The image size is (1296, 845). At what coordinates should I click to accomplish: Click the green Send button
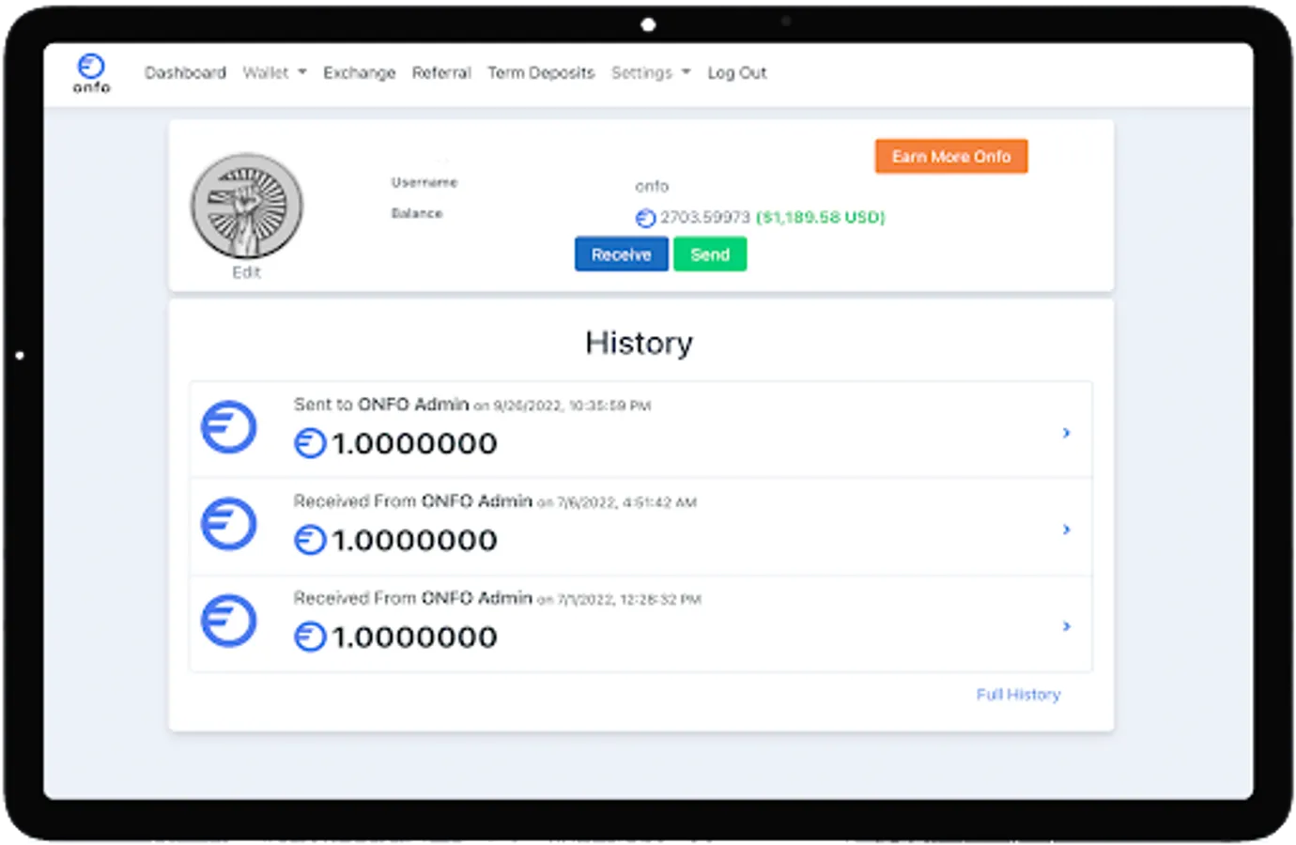710,254
